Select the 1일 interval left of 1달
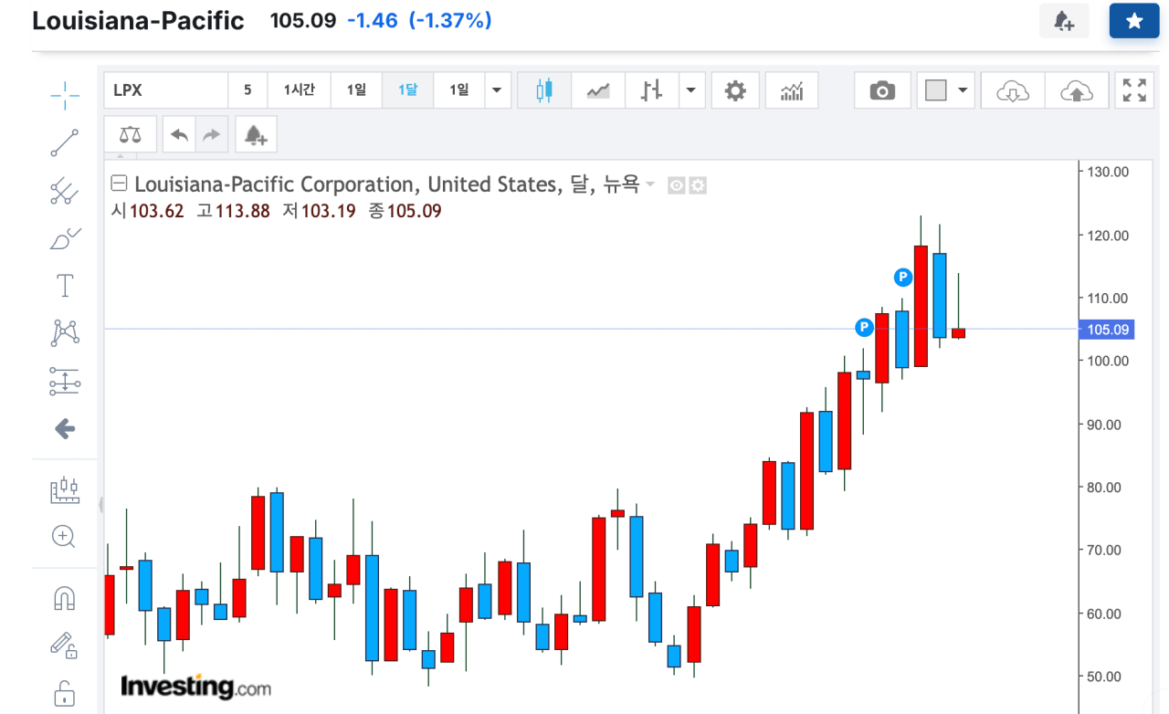This screenshot has width=1169, height=714. coord(356,90)
